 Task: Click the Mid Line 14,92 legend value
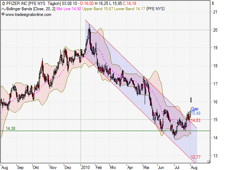pos(69,9)
